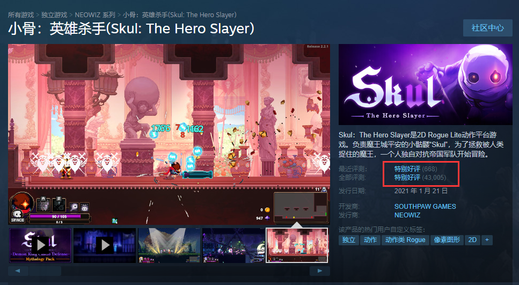The height and width of the screenshot is (285, 519).
Task: Open the 像素图形 tag
Action: click(447, 240)
